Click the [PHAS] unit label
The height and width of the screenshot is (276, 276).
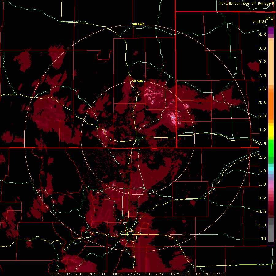(259, 21)
